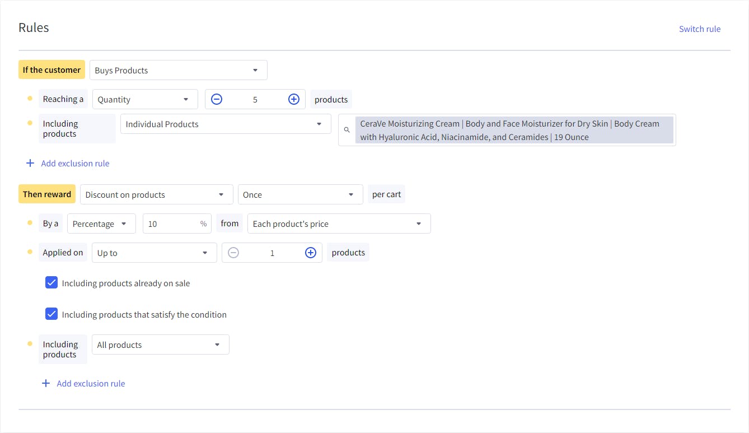The height and width of the screenshot is (433, 749).
Task: Click Add exclusion rule under condition
Action: pyautogui.click(x=75, y=164)
